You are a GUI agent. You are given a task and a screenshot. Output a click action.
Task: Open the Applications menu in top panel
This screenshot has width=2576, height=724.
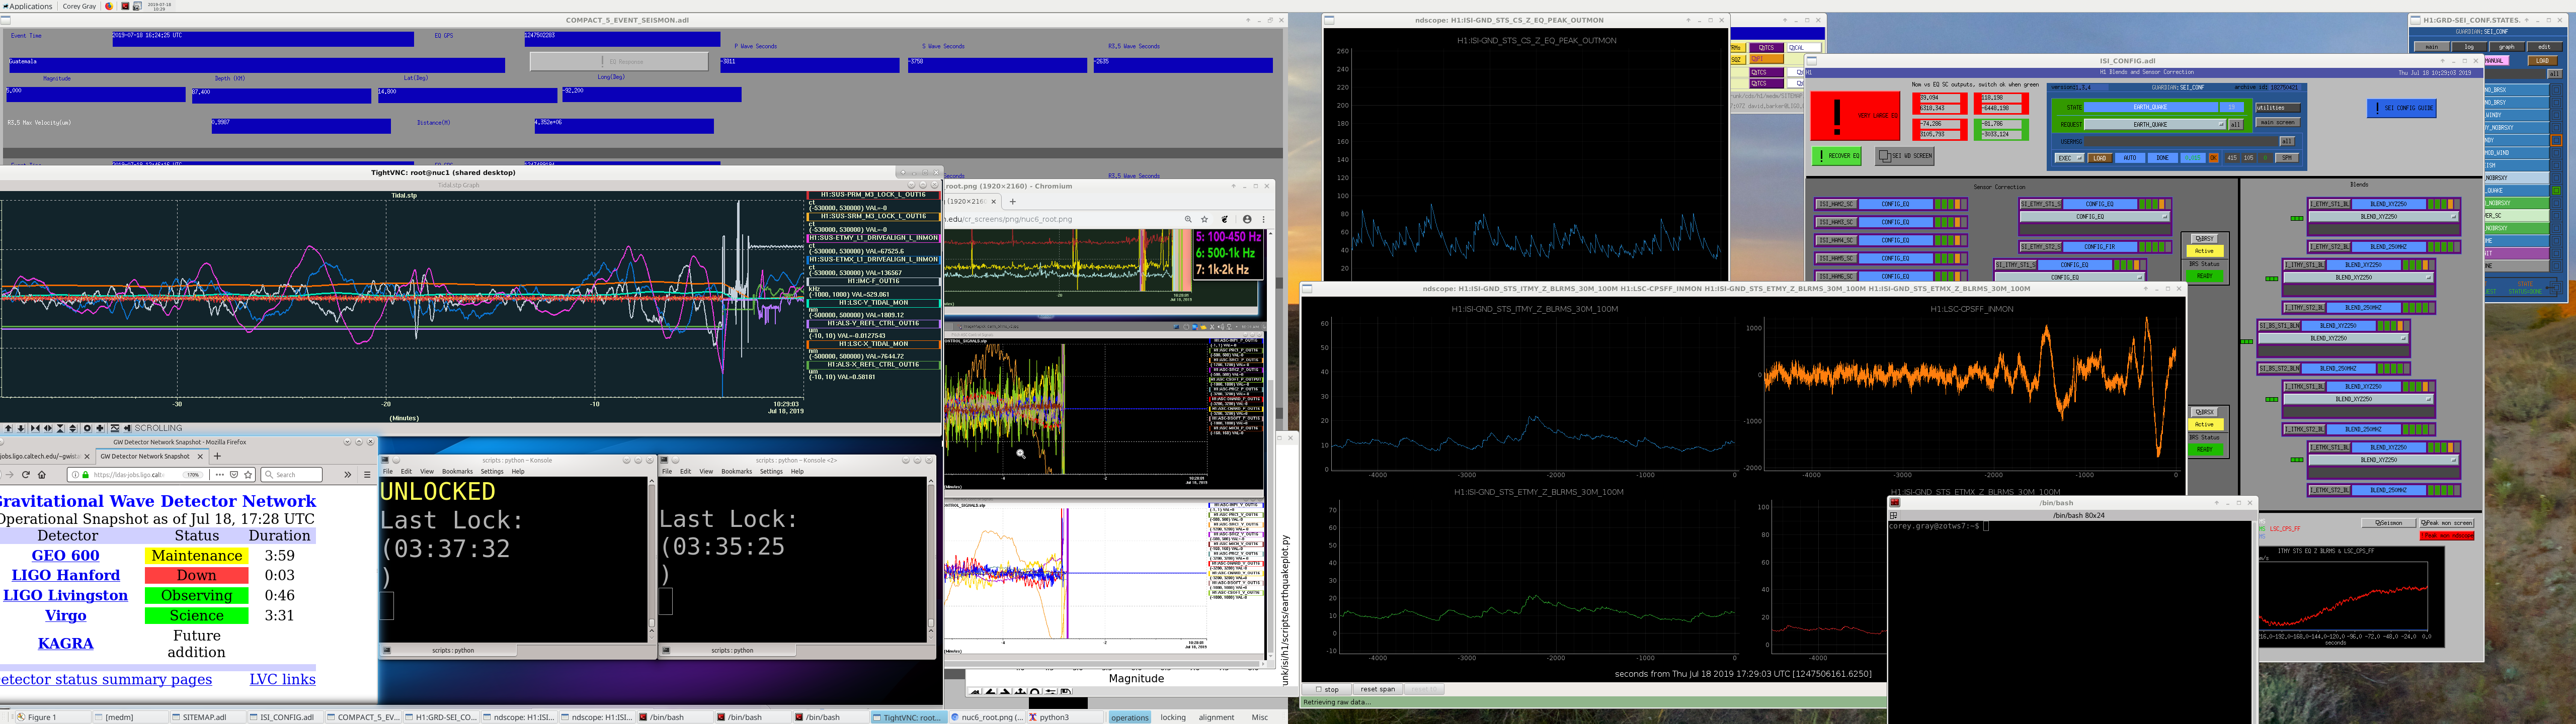coord(28,6)
